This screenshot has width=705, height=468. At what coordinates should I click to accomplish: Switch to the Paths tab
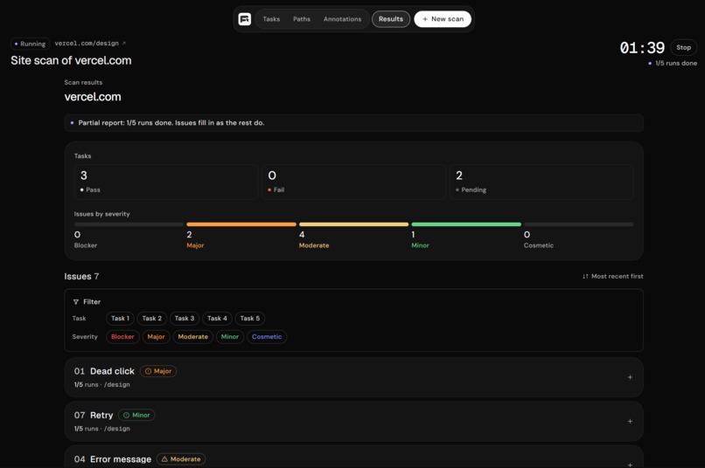pos(302,19)
